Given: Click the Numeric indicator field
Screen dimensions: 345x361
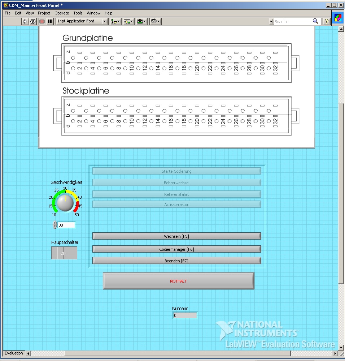Looking at the screenshot, I should [x=185, y=315].
